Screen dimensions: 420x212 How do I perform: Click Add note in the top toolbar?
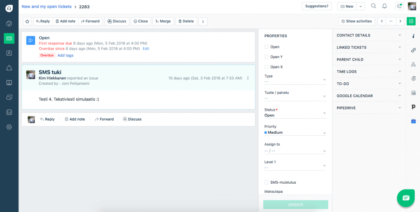(x=66, y=21)
